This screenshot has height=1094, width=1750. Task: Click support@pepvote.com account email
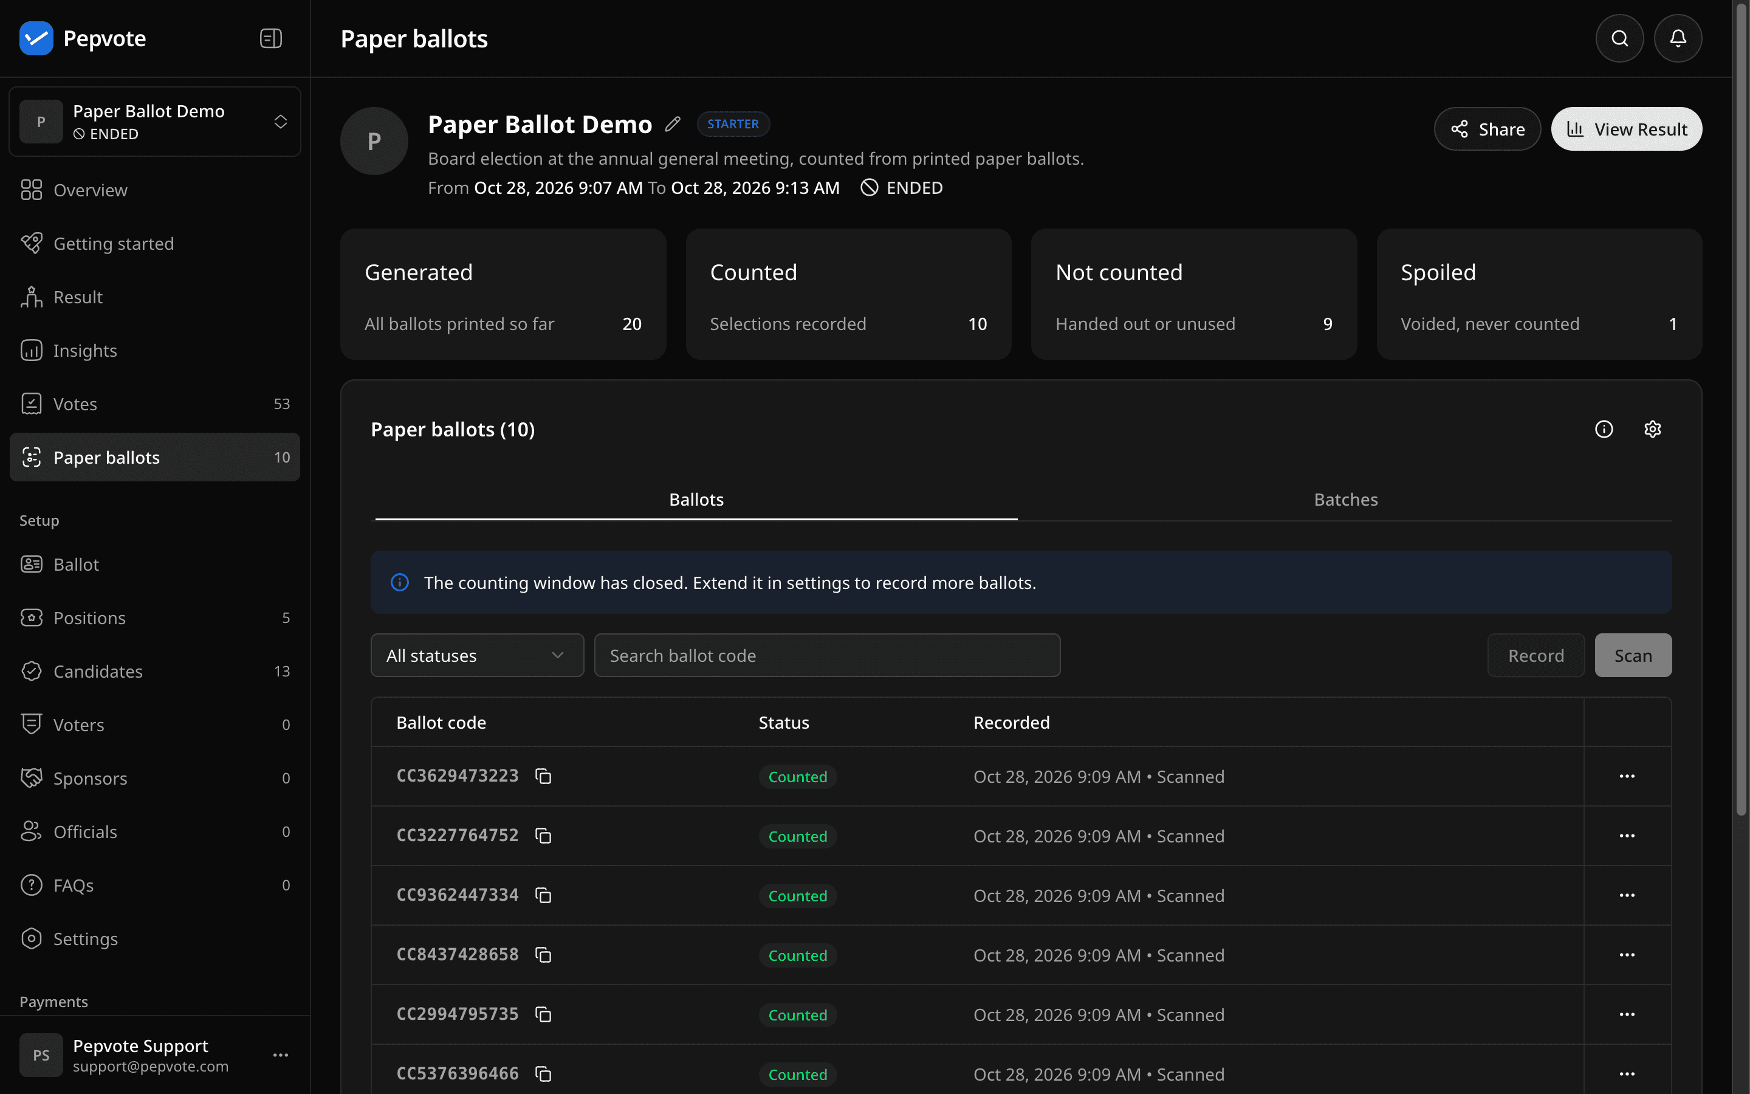coord(151,1067)
